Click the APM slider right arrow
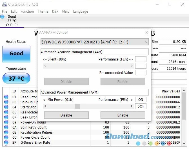The height and width of the screenshot is (149, 189). (132, 106)
